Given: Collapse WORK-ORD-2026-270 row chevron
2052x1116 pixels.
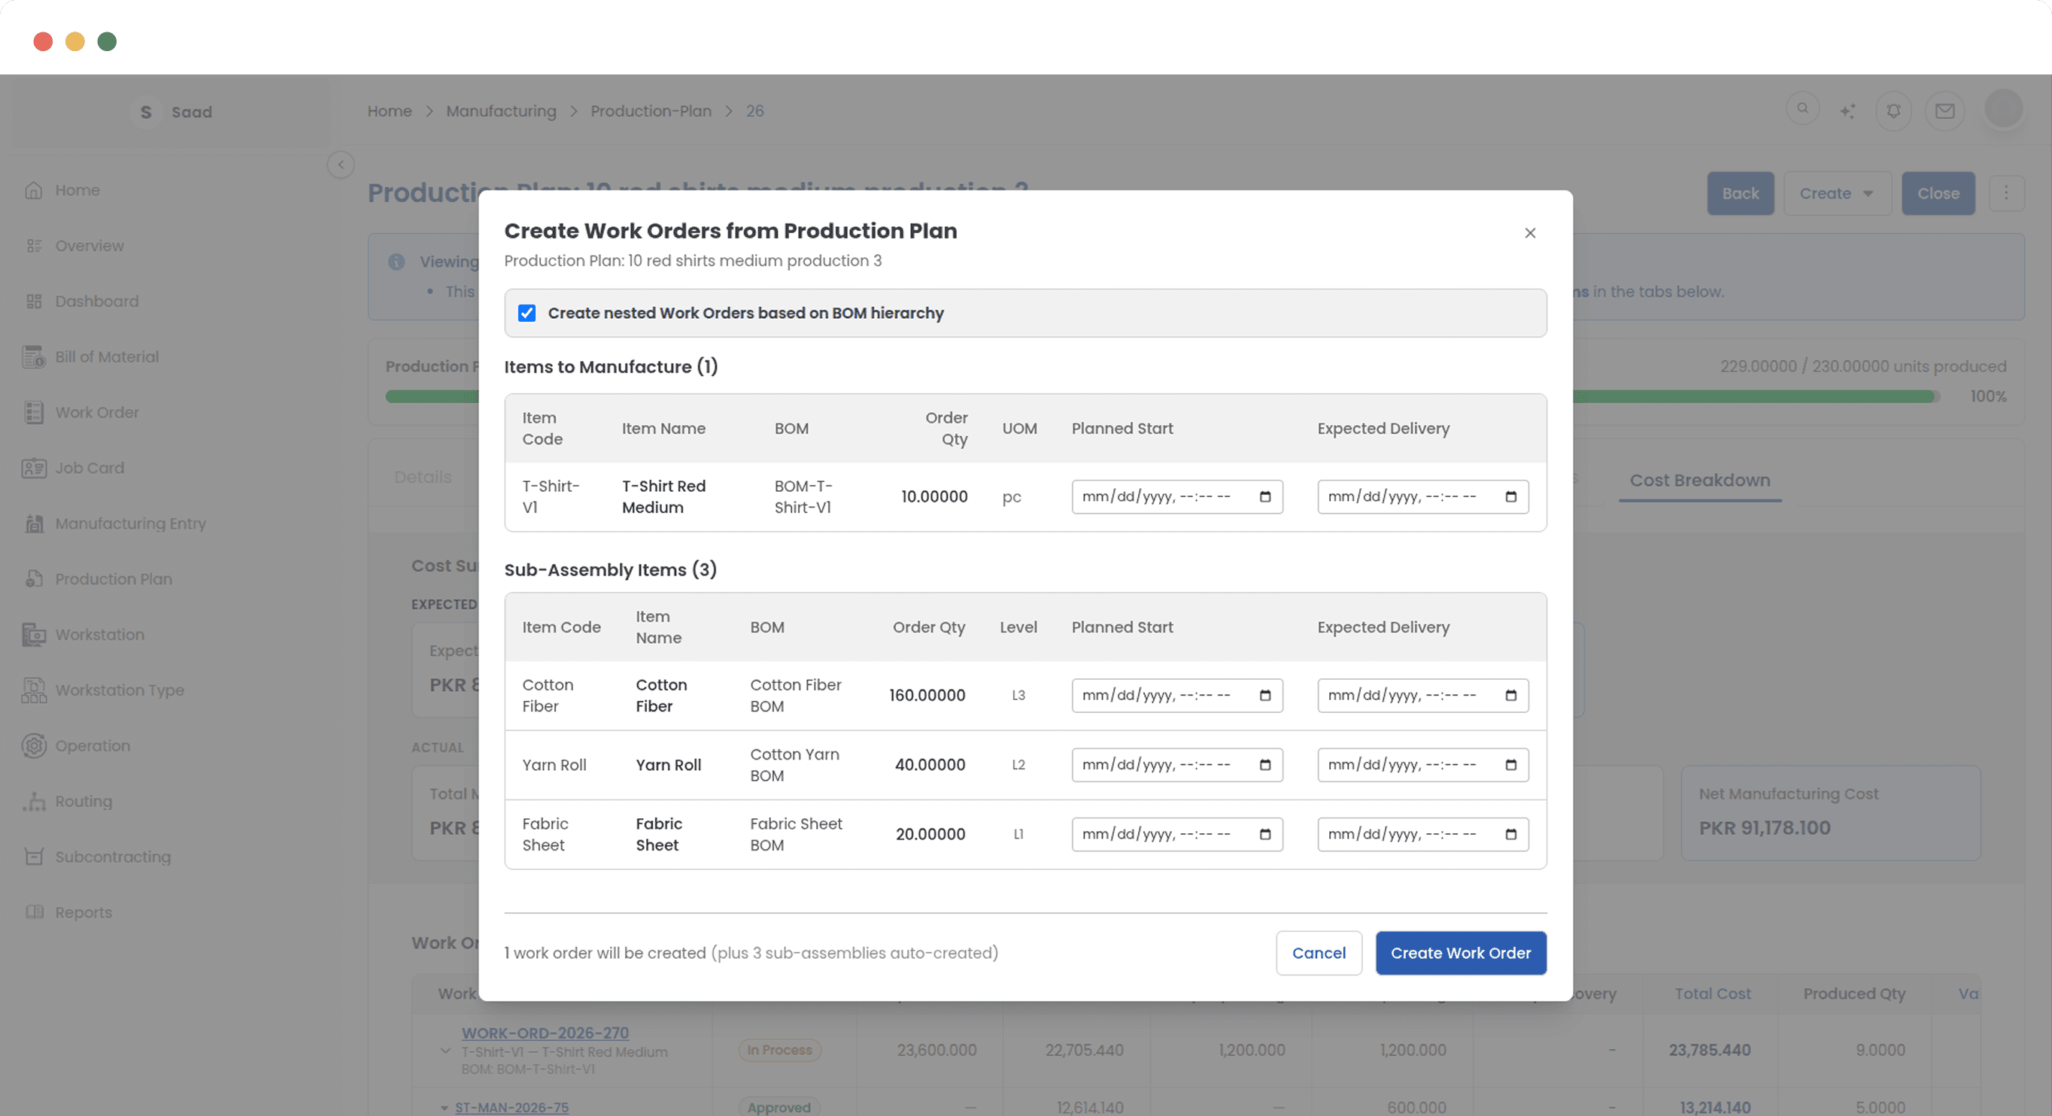Looking at the screenshot, I should [445, 1051].
